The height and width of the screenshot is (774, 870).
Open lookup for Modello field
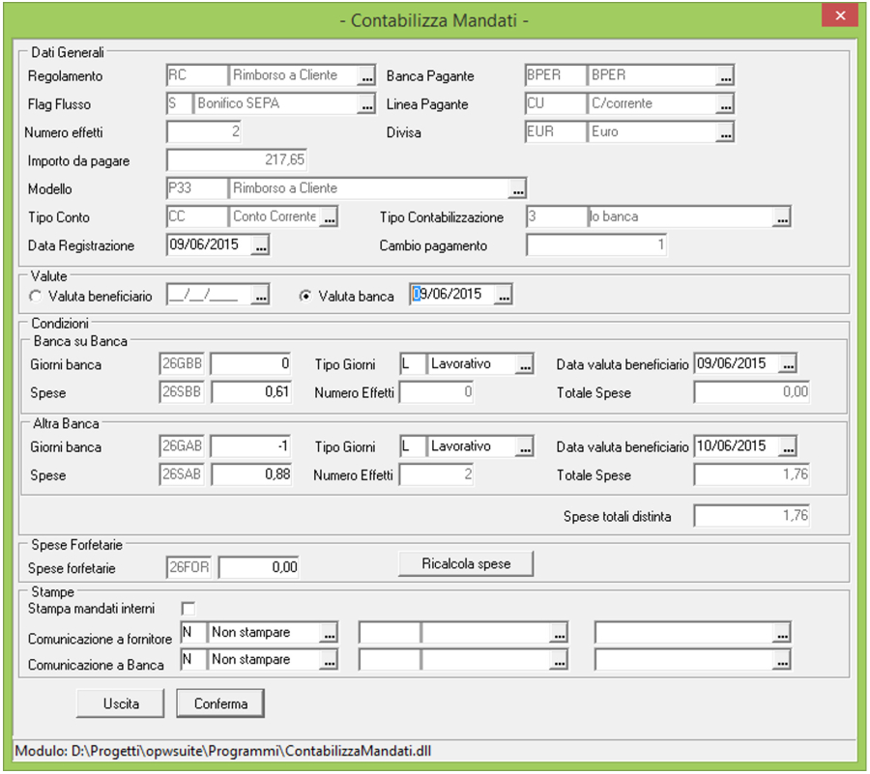(x=517, y=189)
